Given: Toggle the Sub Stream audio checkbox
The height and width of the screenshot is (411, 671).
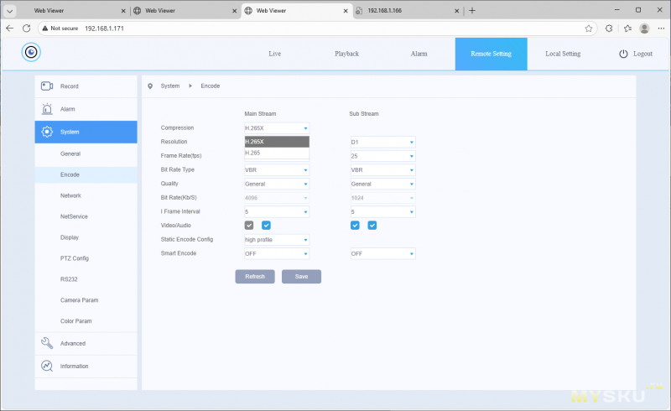Looking at the screenshot, I should tap(372, 226).
